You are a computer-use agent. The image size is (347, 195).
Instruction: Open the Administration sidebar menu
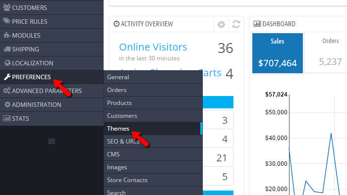tap(52, 105)
